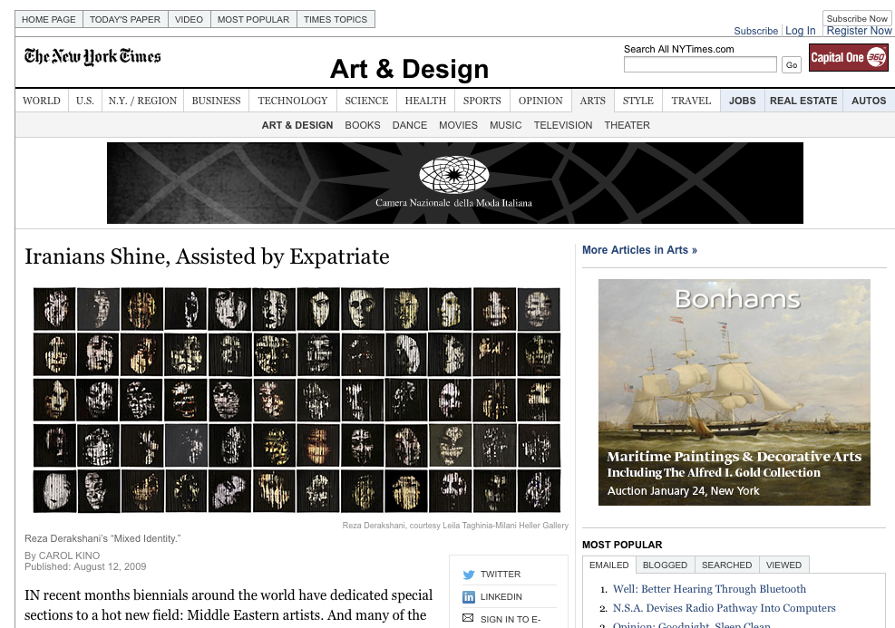Click the LinkedIn share label
This screenshot has width=895, height=628.
pyautogui.click(x=501, y=596)
